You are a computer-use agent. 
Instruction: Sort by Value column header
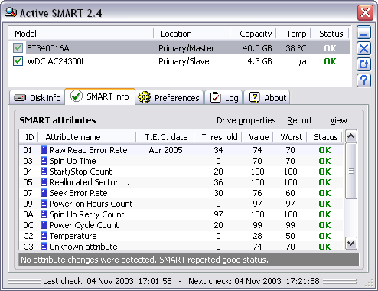[257, 137]
